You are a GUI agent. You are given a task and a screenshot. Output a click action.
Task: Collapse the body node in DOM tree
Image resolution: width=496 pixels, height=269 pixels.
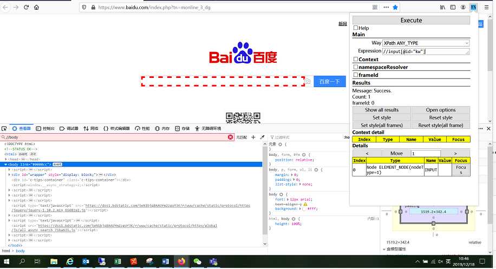pos(6,165)
